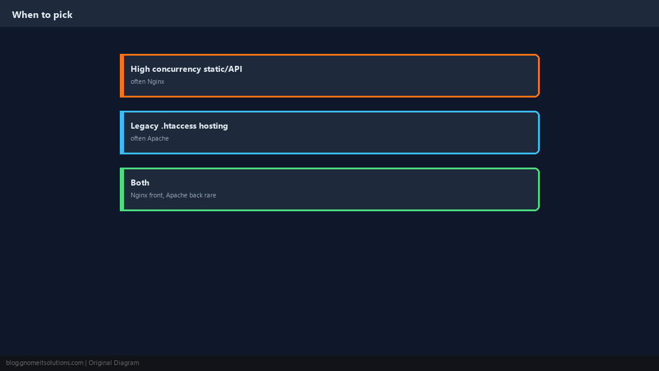Click 'Nginx front, Apache back rare' text
Viewport: 659px width, 371px height.
pyautogui.click(x=173, y=195)
